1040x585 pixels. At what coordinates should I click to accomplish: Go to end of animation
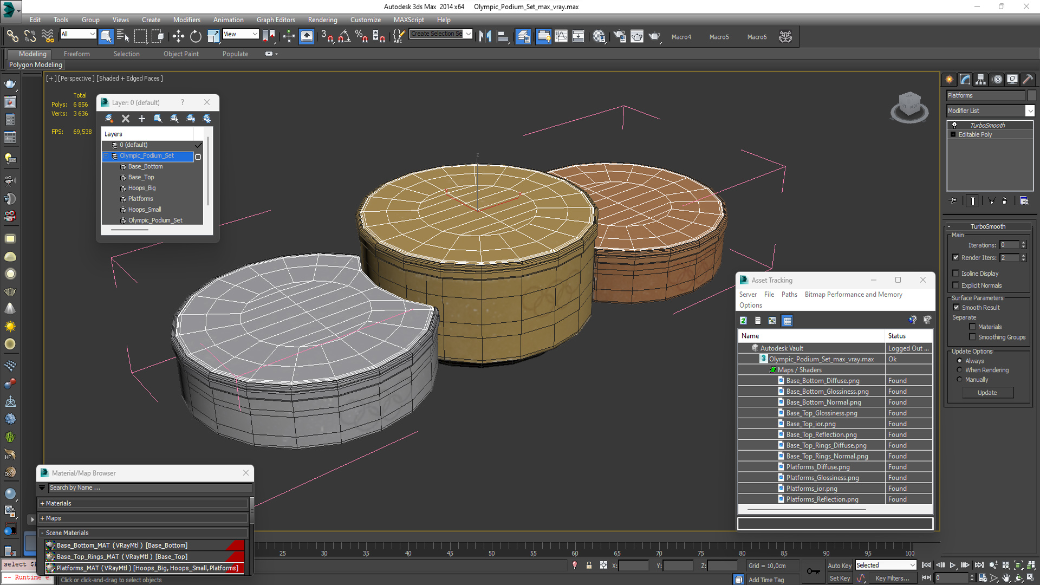pos(979,565)
